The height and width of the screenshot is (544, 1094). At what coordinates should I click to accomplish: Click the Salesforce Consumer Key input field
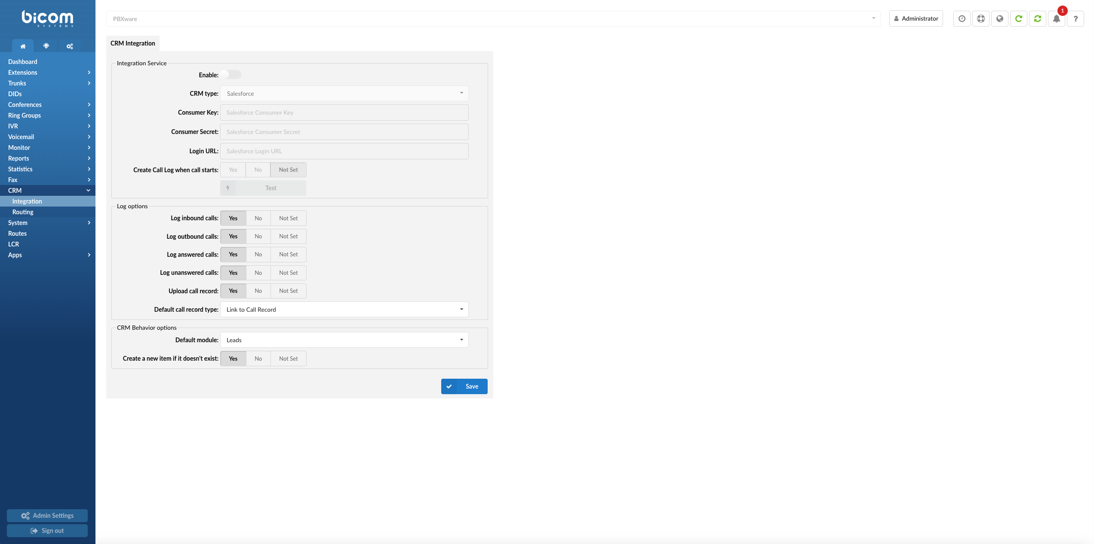click(x=344, y=112)
